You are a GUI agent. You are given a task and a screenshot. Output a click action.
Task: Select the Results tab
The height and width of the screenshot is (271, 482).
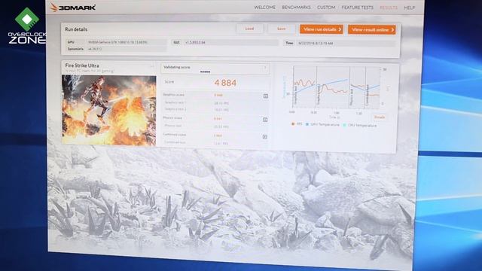coord(389,8)
